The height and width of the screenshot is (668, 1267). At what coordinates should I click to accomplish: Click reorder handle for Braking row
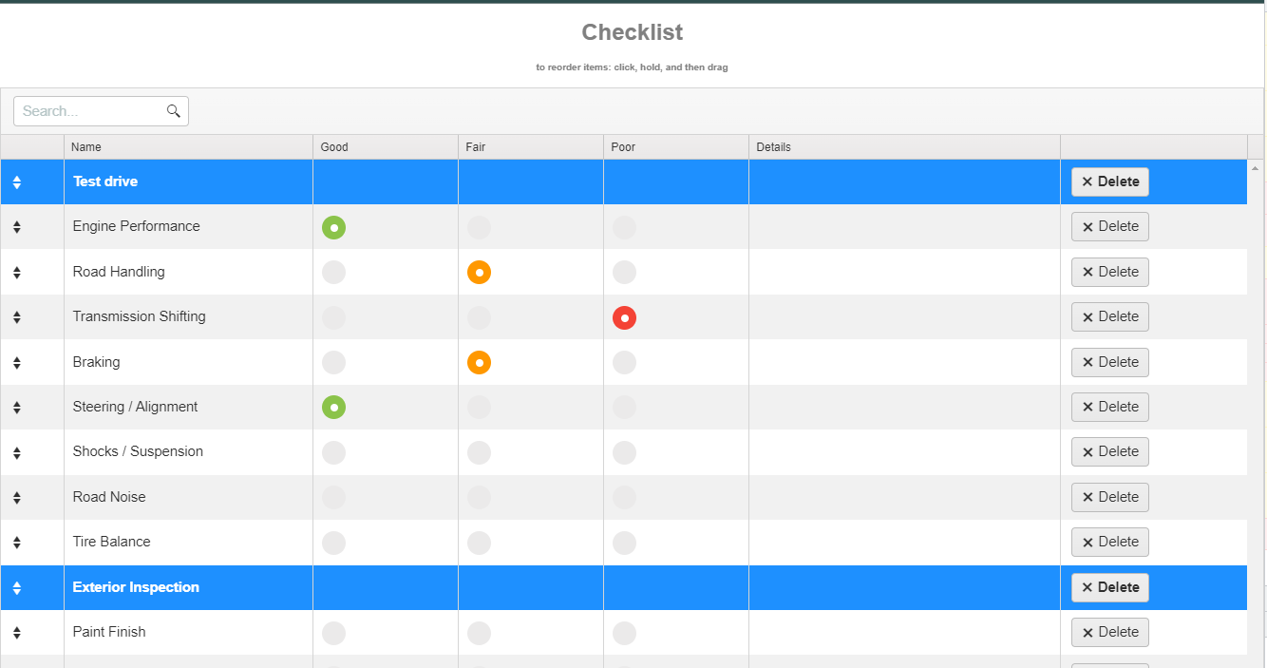(17, 363)
